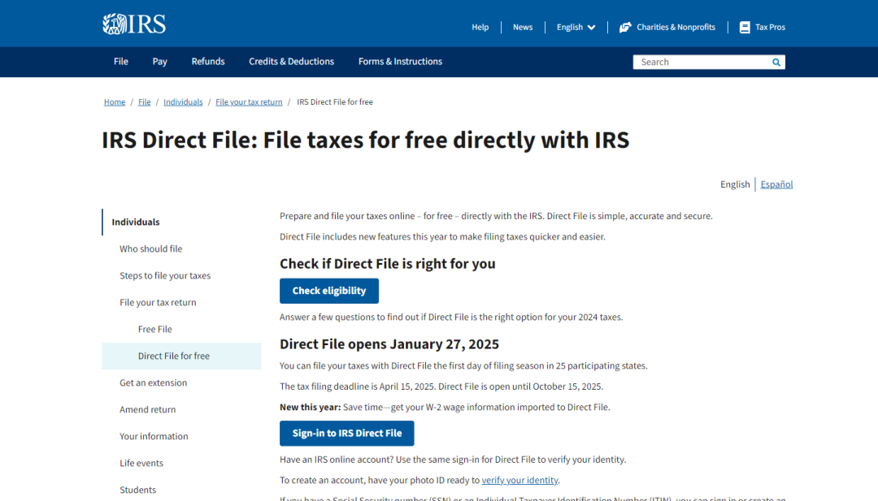Open the Credits & Deductions menu
Screen dimensions: 878x501
(291, 62)
